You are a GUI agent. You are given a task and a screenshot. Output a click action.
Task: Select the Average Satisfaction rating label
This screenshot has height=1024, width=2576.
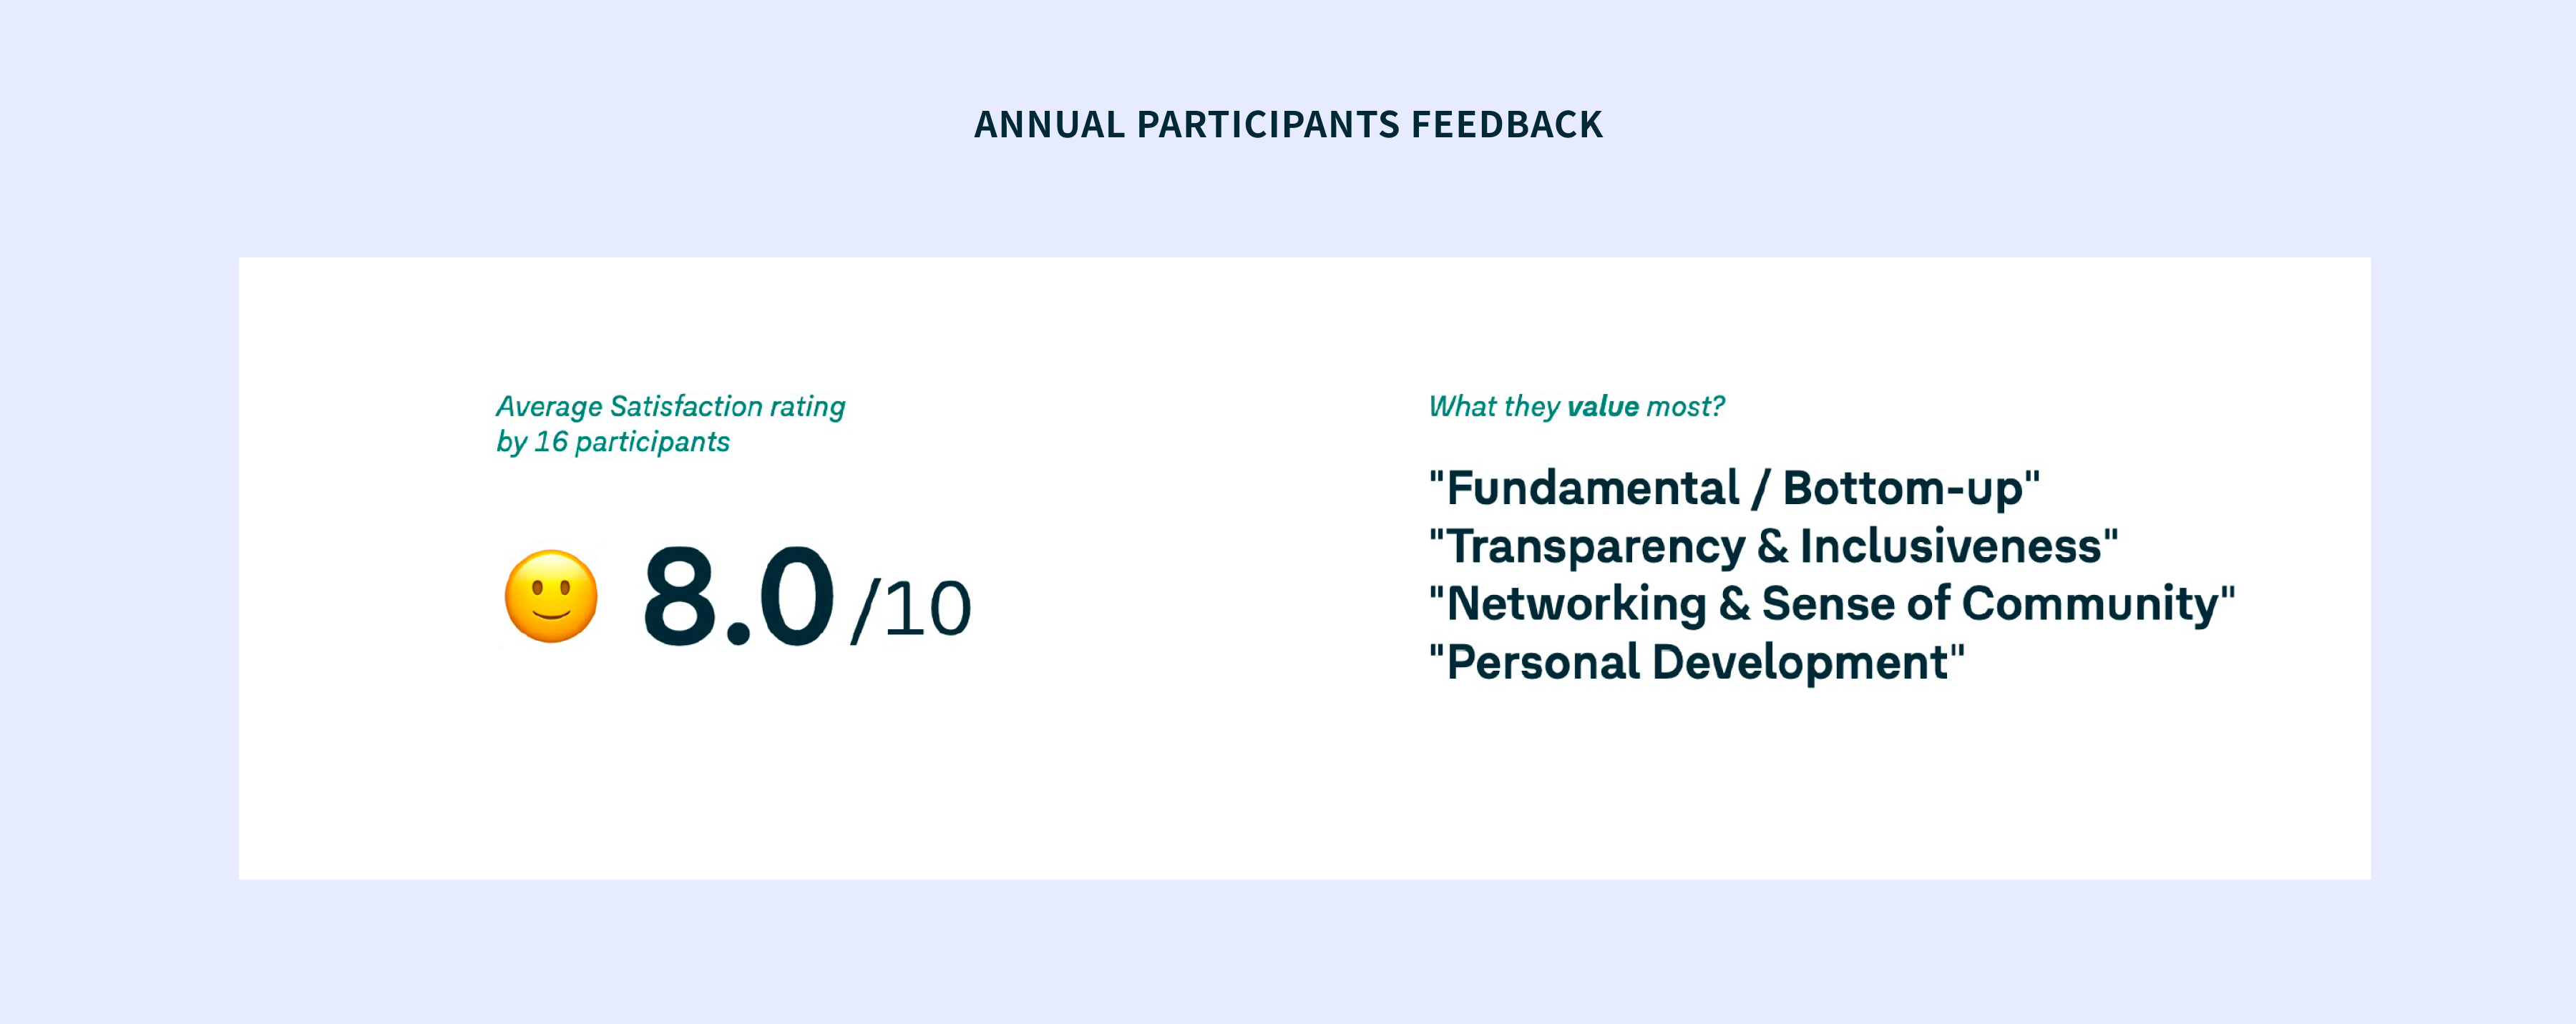(x=670, y=407)
